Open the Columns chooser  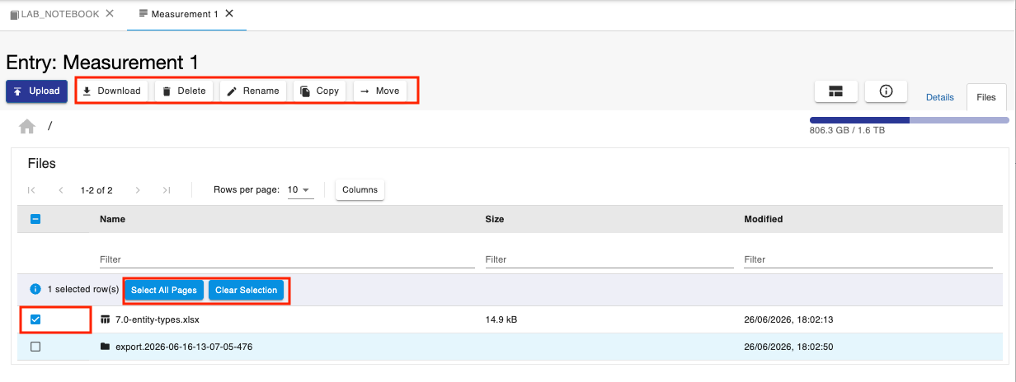(x=360, y=190)
